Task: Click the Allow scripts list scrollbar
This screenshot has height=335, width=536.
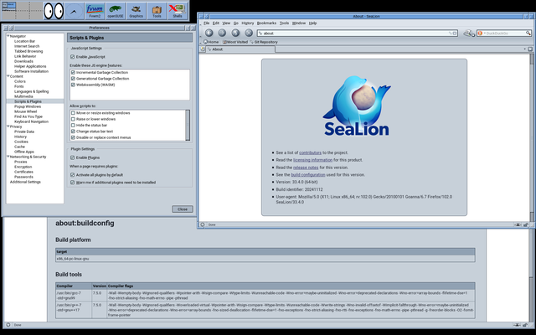Action: pyautogui.click(x=188, y=125)
